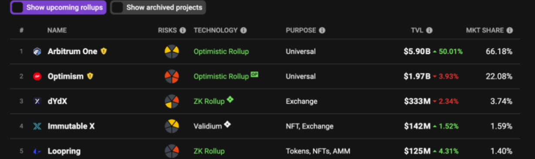Open the Technology column info icon
The width and height of the screenshot is (535, 159).
click(x=244, y=30)
